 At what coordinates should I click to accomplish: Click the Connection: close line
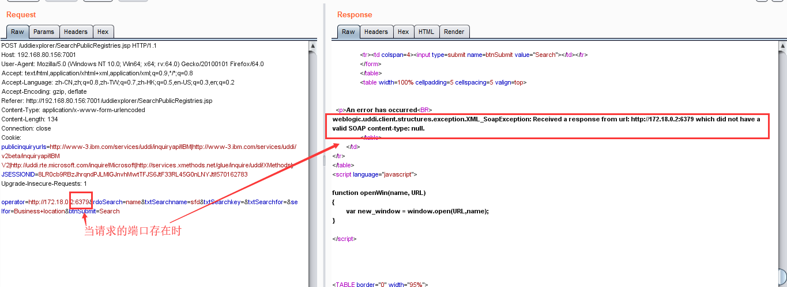26,128
